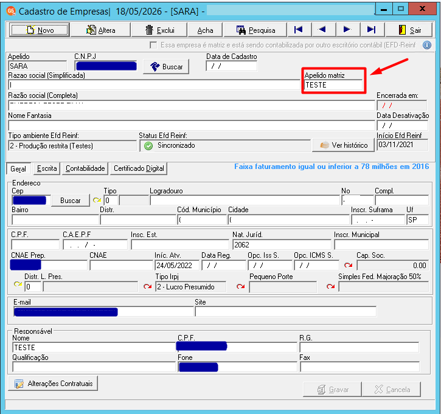Click yellow lookup arrow beside Tipo field

coord(97,200)
